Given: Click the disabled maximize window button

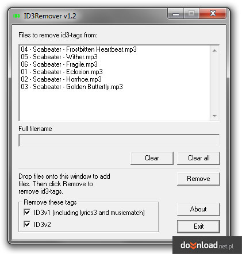Looking at the screenshot, I should pos(191,14).
